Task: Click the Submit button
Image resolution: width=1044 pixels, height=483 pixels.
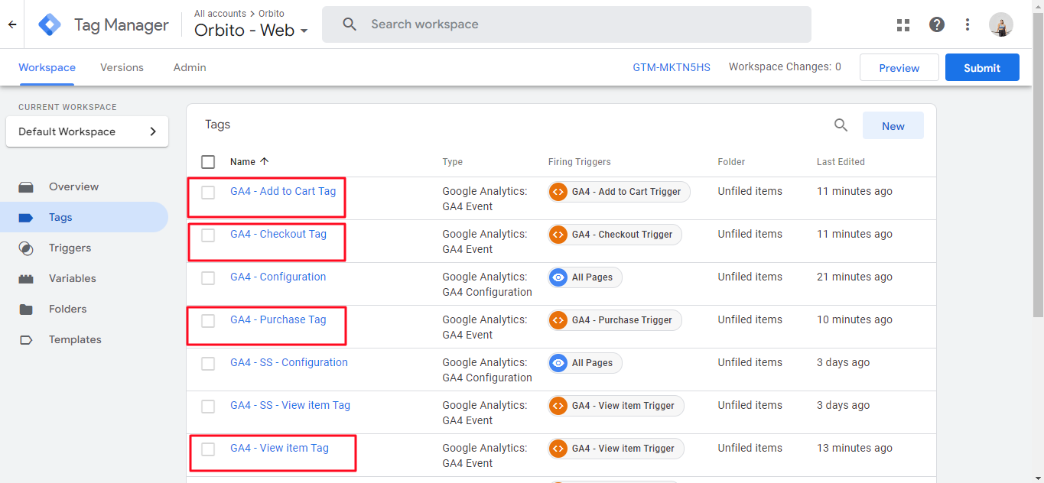Action: [982, 67]
